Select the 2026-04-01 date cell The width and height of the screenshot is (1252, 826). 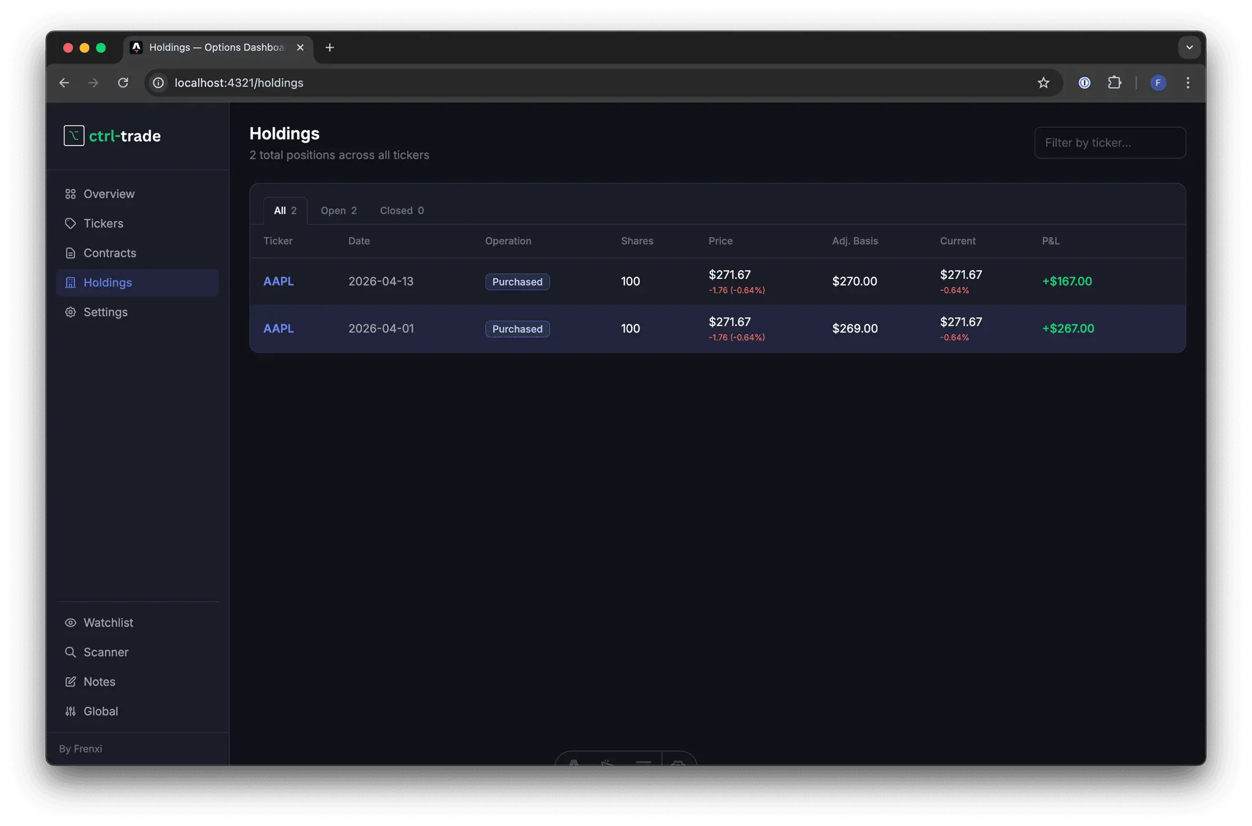coord(381,328)
